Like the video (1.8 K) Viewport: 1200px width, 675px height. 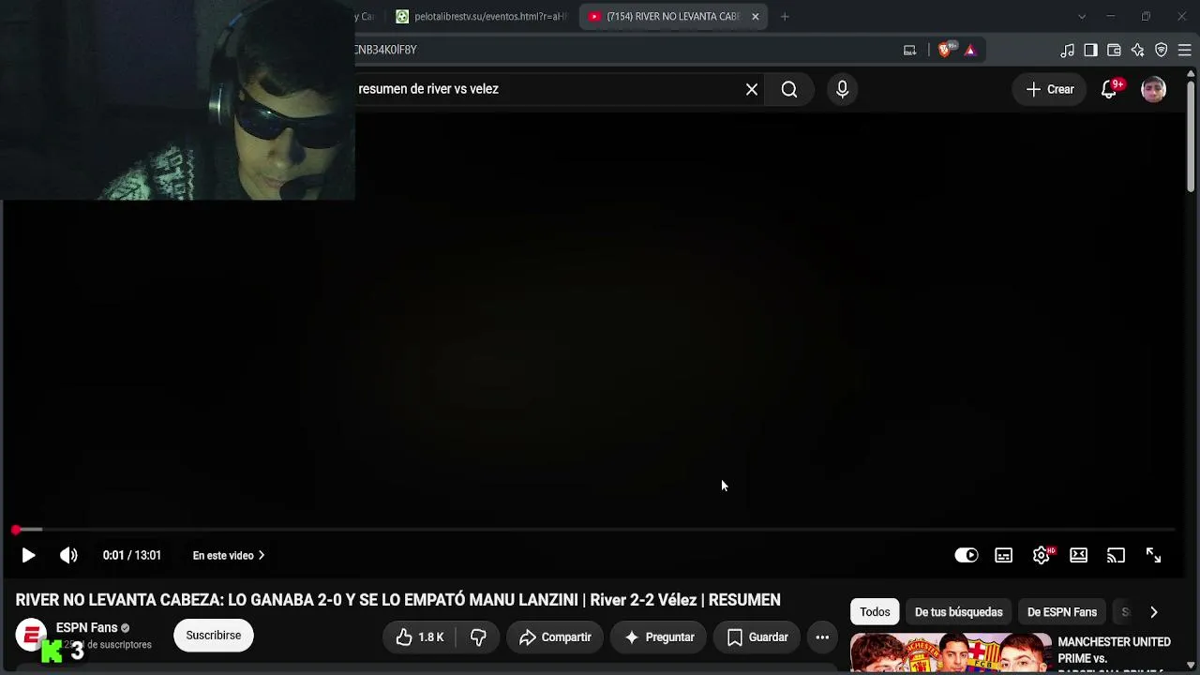(x=419, y=637)
